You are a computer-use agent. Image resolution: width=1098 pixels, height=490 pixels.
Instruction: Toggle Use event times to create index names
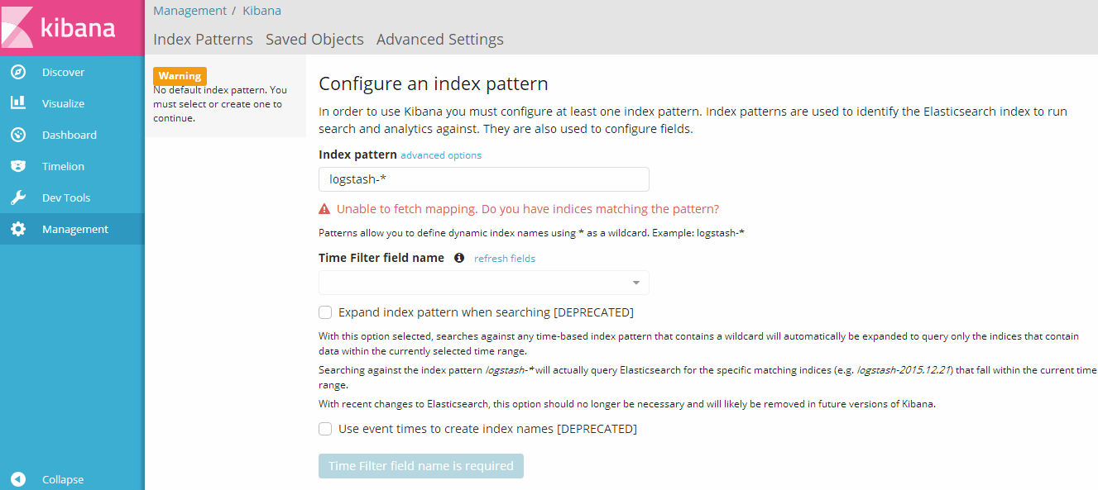325,429
